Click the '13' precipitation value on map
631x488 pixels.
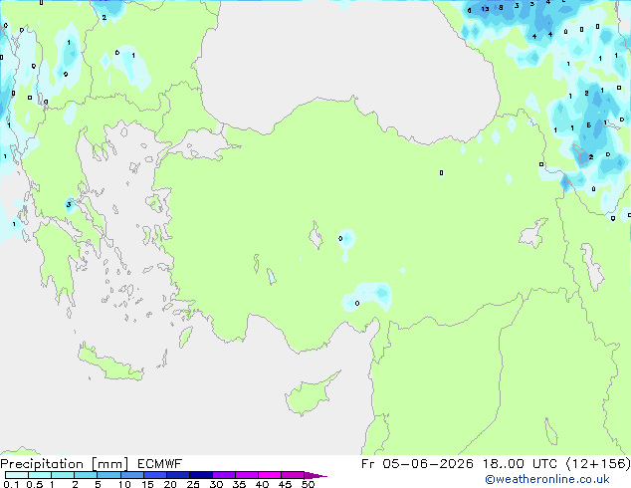(486, 9)
